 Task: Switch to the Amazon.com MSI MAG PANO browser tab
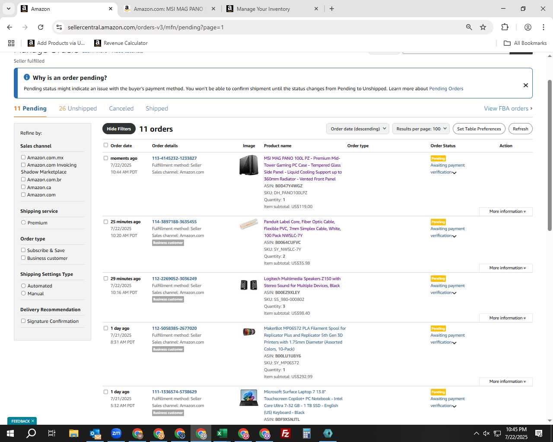(168, 9)
